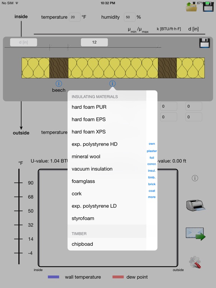Click the inside temperature input field
216x288 pixels.
tap(74, 17)
